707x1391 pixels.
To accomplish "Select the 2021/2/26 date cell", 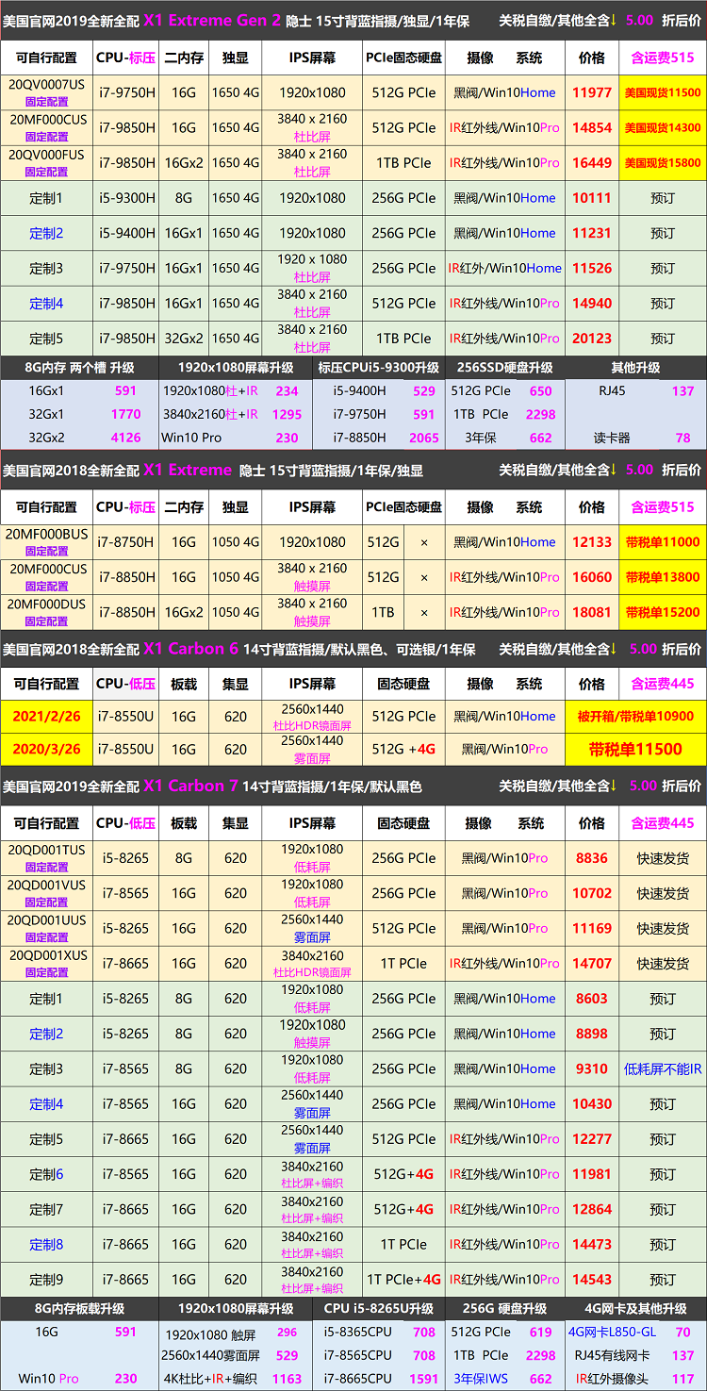I will tap(46, 716).
